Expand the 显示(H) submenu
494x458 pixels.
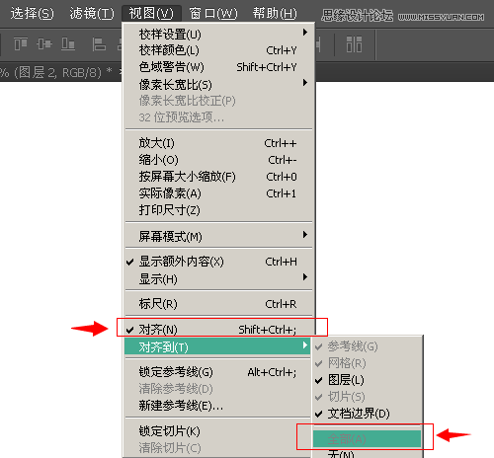pos(217,279)
